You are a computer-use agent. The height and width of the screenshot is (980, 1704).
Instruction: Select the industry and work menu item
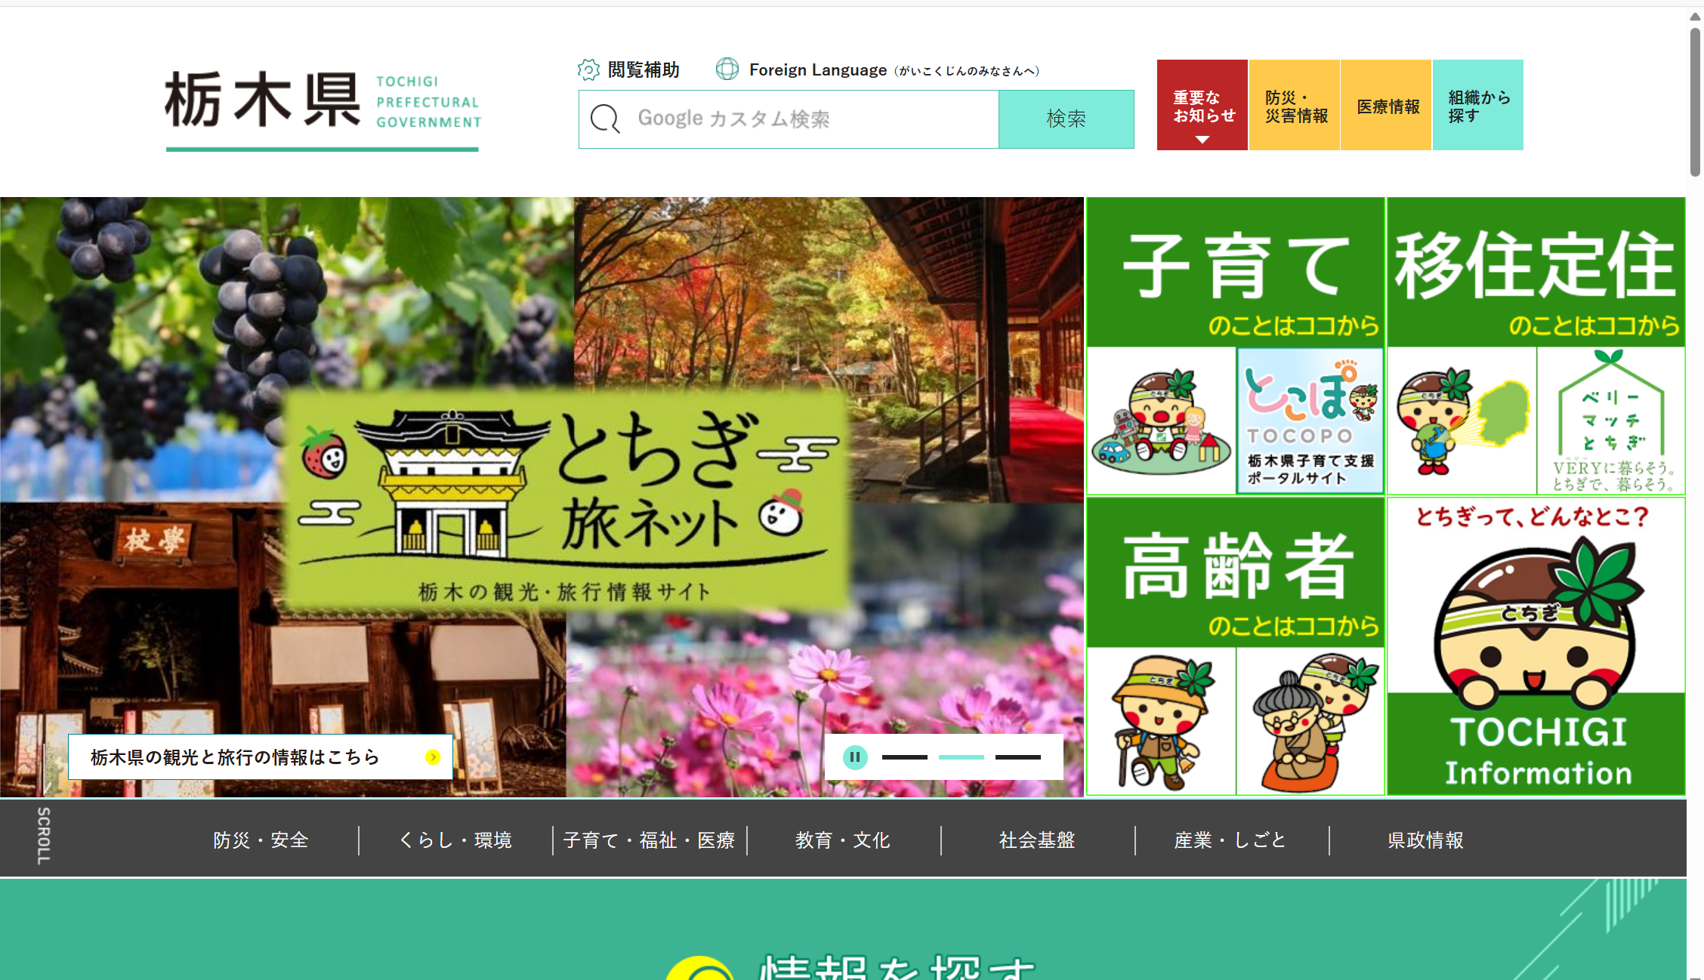[1230, 840]
